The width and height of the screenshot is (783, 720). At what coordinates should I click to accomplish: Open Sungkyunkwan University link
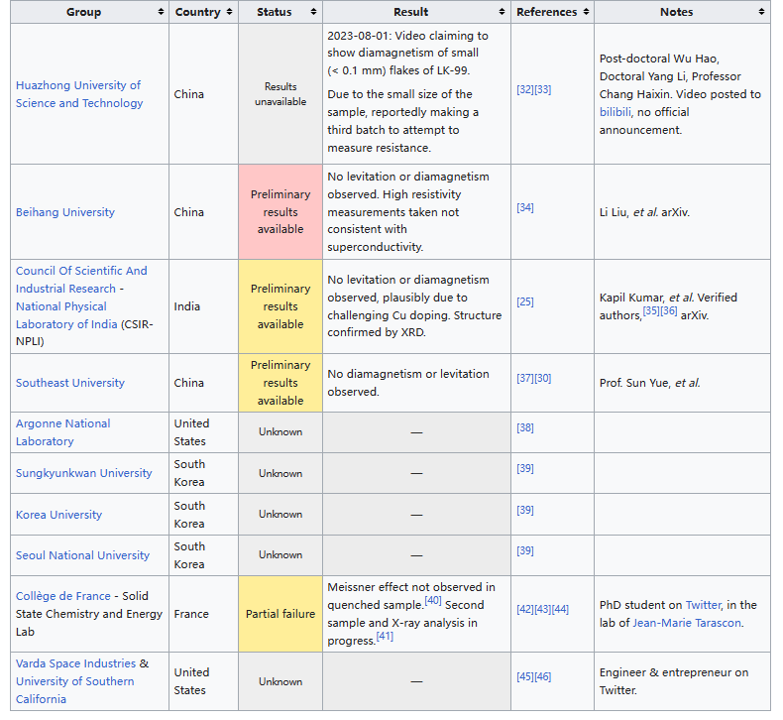83,473
